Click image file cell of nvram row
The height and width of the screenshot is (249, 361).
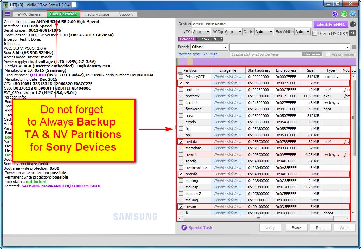[x=228, y=207]
